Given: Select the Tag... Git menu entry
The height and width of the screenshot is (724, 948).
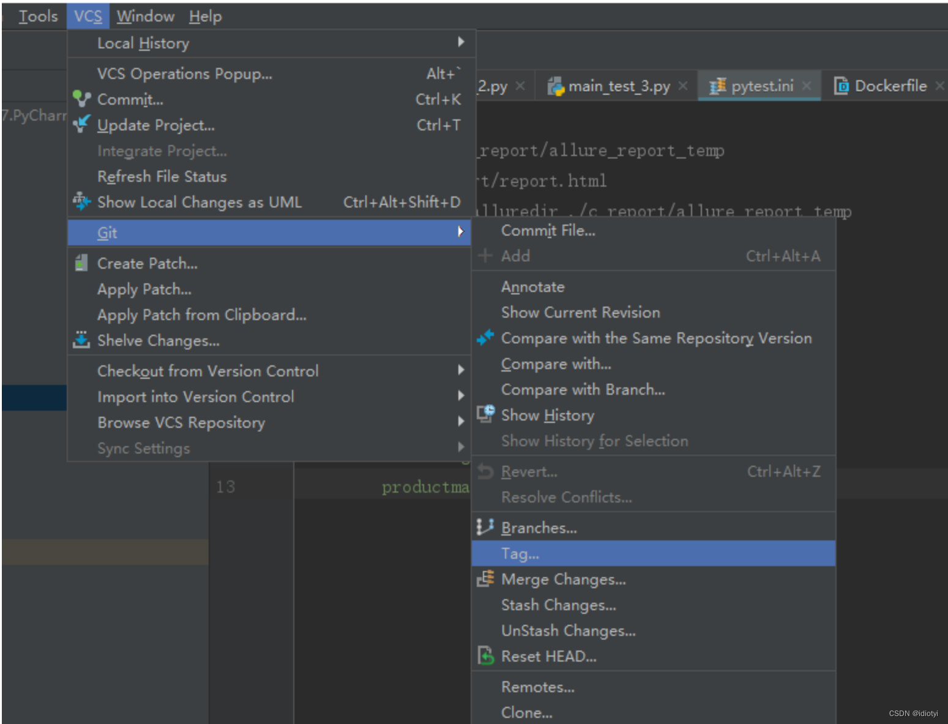Looking at the screenshot, I should point(654,553).
